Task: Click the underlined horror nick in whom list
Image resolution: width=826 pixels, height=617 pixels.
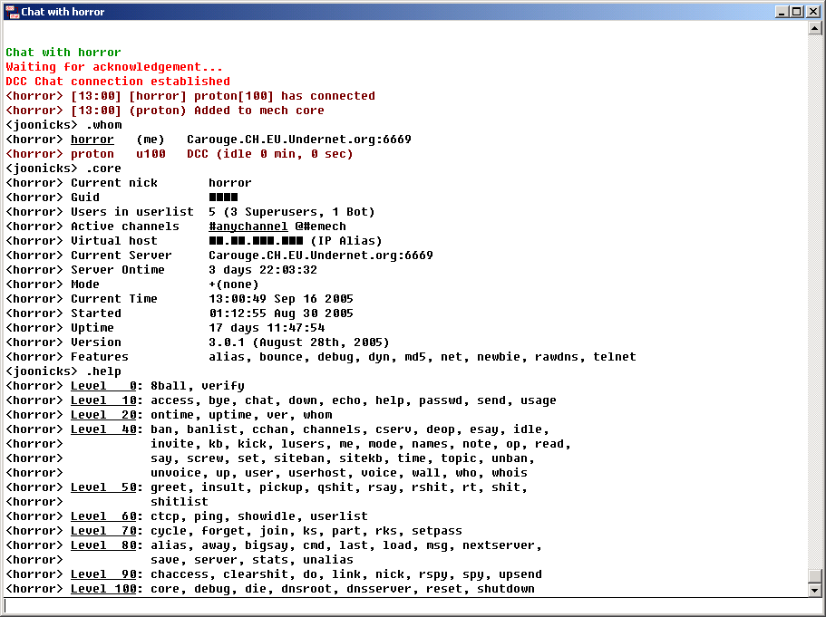Action: (92, 140)
